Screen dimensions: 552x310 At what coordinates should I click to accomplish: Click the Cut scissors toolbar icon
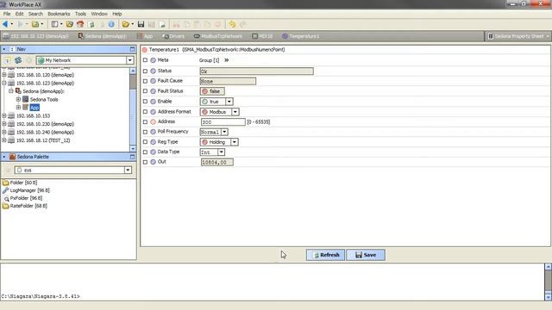pos(176,24)
